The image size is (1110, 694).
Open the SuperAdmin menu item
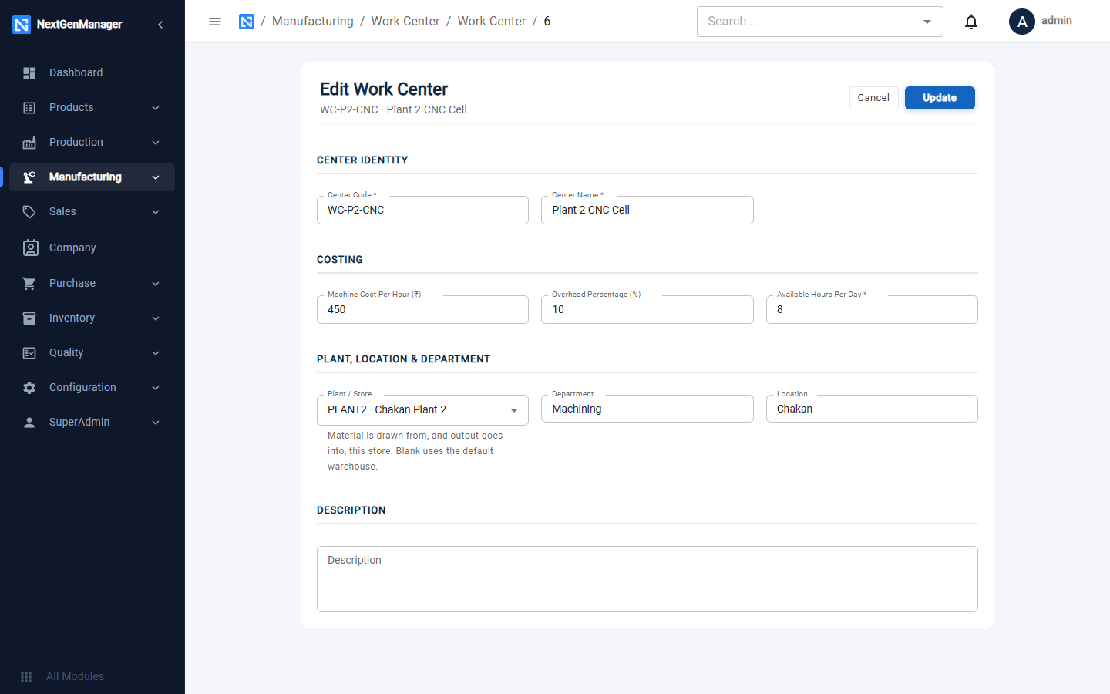coord(92,422)
